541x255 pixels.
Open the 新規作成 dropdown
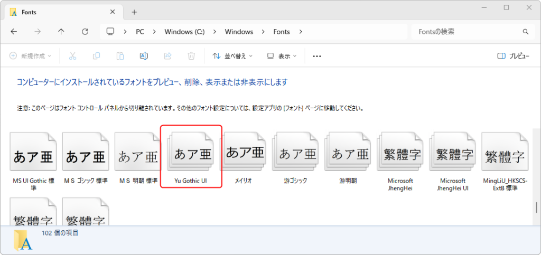click(30, 56)
